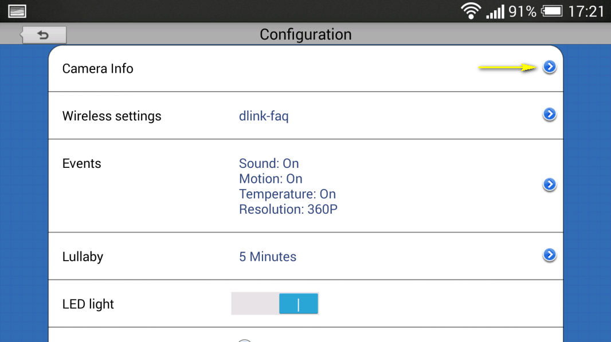Viewport: 611px width, 342px height.
Task: Tap the Events row label
Action: [82, 164]
